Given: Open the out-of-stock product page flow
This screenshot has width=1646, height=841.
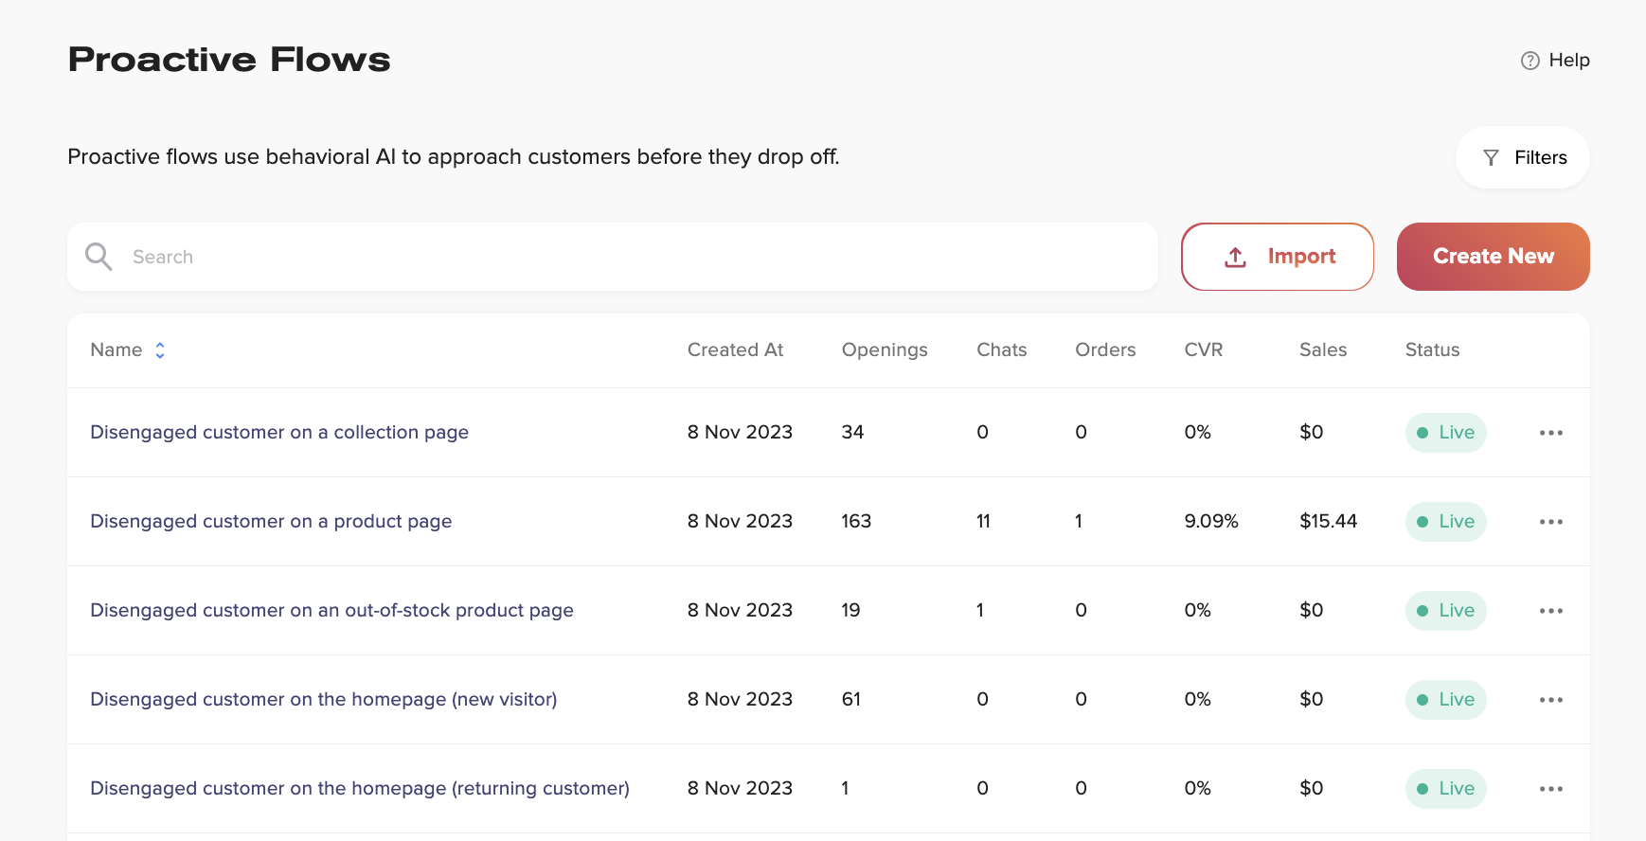Looking at the screenshot, I should click(x=331, y=610).
